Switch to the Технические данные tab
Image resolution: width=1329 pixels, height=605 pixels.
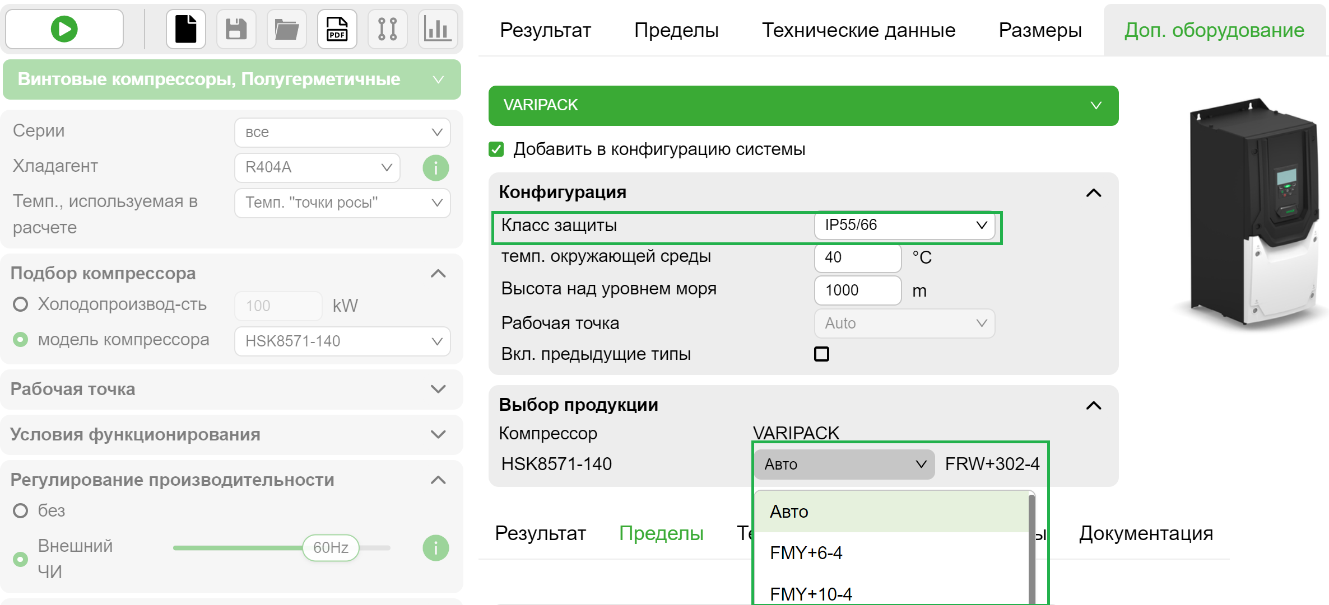(x=859, y=30)
